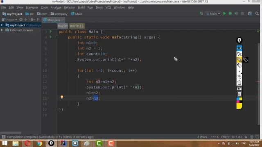This screenshot has height=147, width=262.
Task: Click the 15:16 cursor position in status bar
Action: (x=215, y=137)
